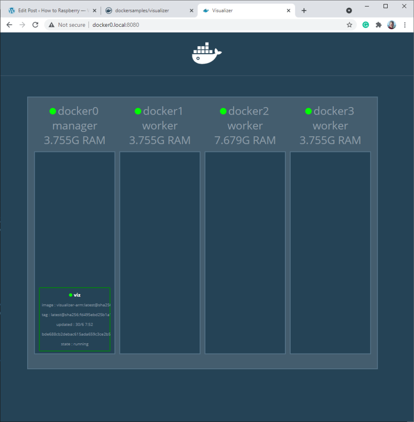Click the bde688cb2debac container ID line
This screenshot has width=414, height=422.
pyautogui.click(x=76, y=334)
